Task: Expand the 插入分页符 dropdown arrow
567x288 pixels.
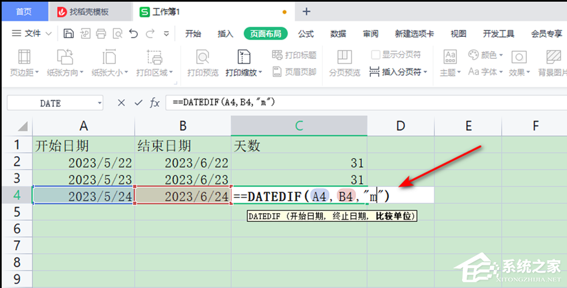Action: [425, 72]
